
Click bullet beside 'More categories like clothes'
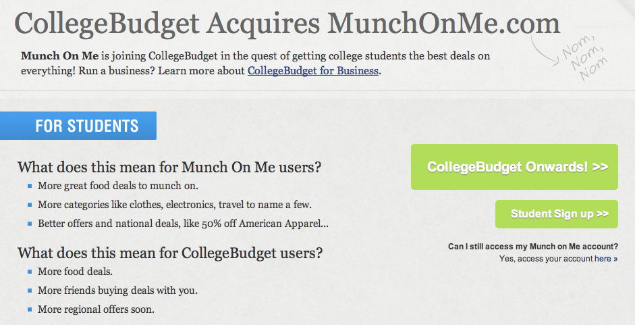[x=30, y=204]
